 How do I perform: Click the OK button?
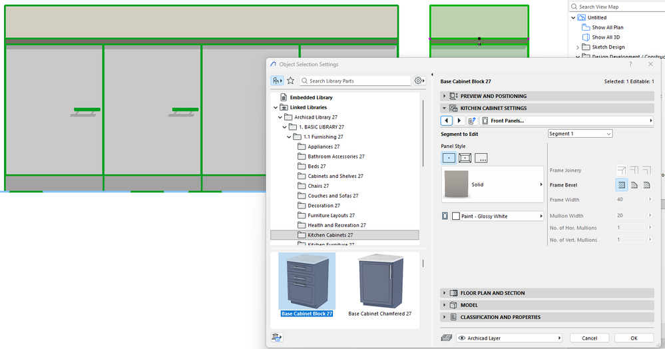coord(634,338)
